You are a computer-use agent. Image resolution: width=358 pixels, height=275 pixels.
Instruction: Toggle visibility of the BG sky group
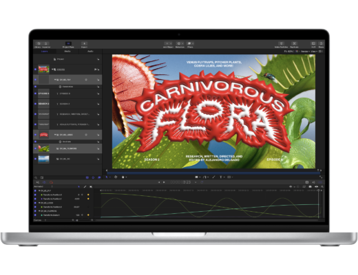(x=35, y=159)
